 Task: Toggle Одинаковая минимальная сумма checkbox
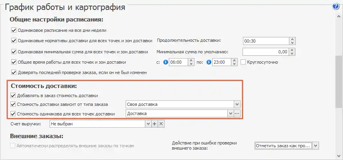[x=14, y=52]
